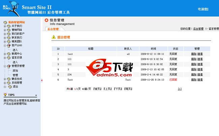The width and height of the screenshot is (219, 136).
Task: Delete message 1 titled test
Action: click(194, 54)
